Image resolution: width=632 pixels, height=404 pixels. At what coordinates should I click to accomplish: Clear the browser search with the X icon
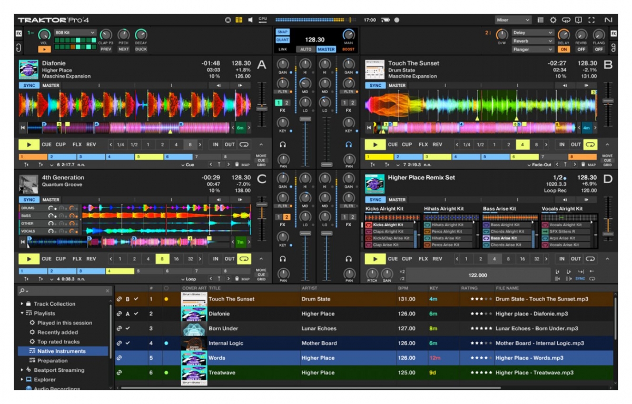(107, 290)
